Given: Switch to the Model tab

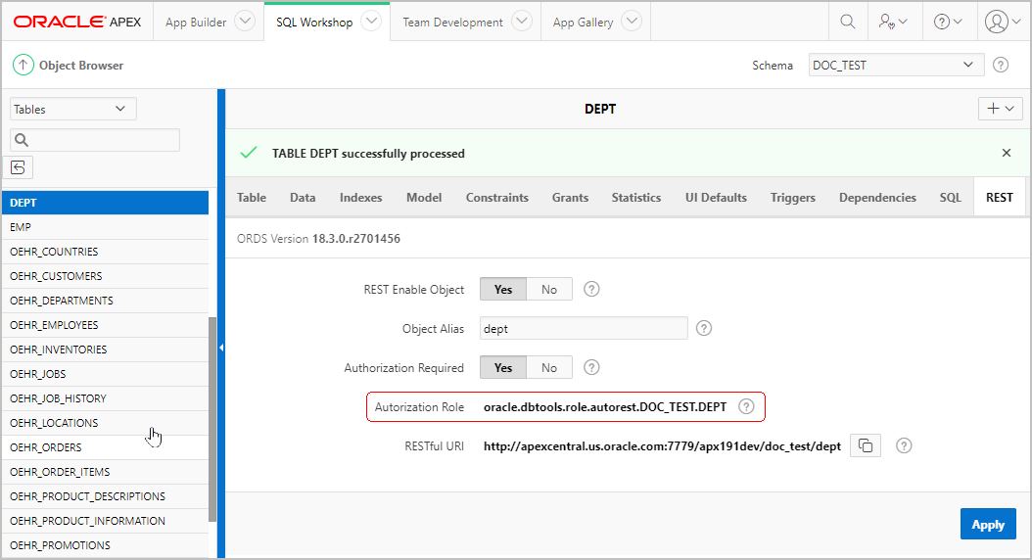Looking at the screenshot, I should click(x=424, y=198).
